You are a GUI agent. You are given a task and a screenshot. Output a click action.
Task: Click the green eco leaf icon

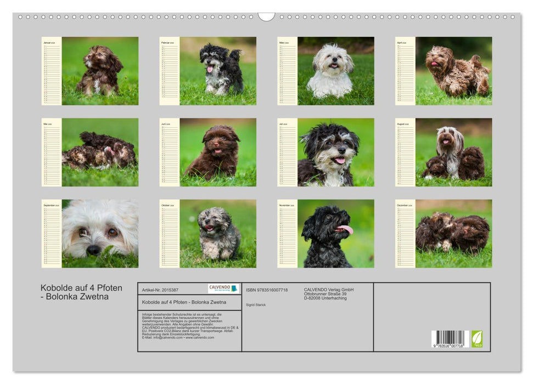point(477,338)
